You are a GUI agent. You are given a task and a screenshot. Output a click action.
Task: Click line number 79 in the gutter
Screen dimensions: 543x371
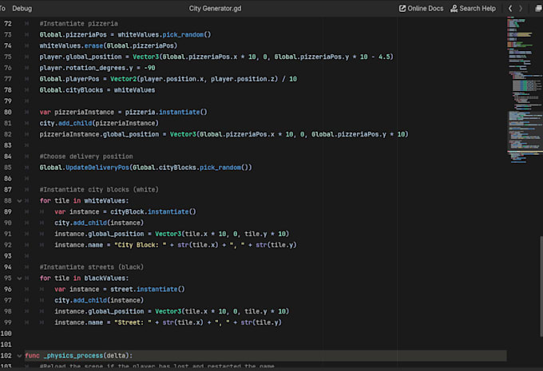[8, 101]
